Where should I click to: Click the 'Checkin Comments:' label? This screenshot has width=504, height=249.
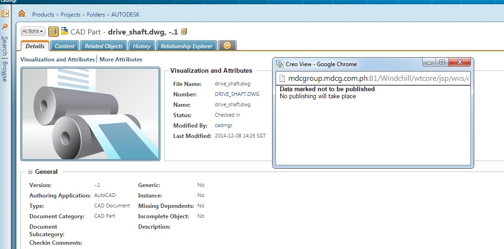coord(56,242)
